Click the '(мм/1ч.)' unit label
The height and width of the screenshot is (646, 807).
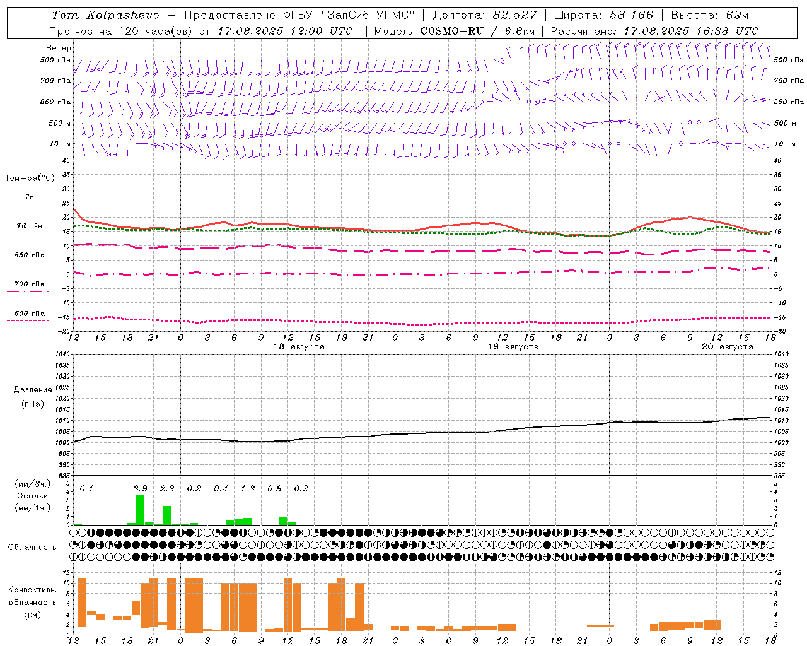pyautogui.click(x=32, y=508)
